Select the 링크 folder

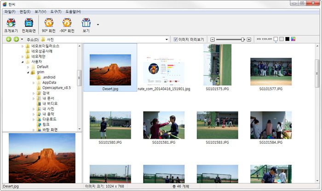[46, 124]
